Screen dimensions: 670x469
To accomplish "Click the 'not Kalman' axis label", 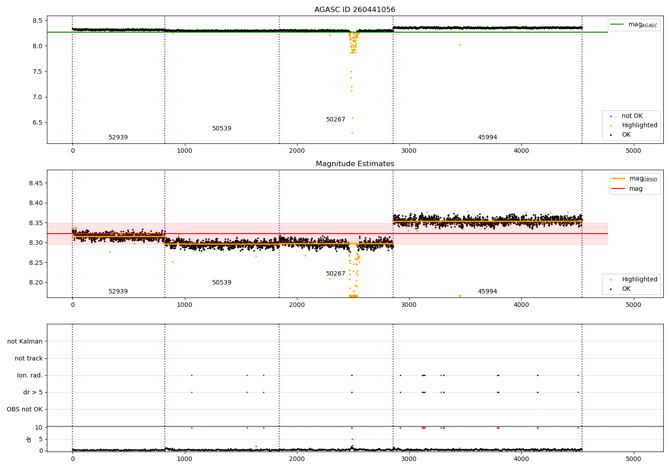I will coord(25,341).
